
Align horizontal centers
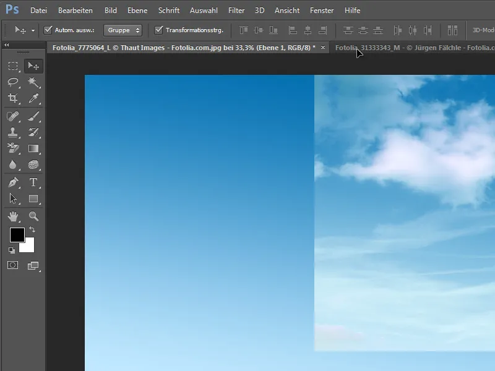click(x=308, y=30)
